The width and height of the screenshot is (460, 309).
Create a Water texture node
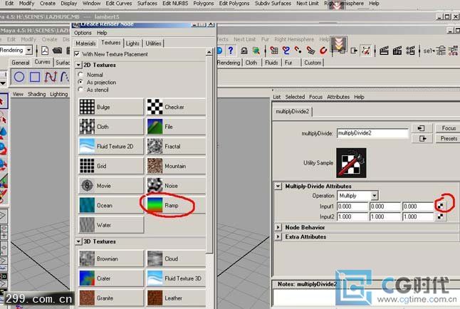coord(111,225)
